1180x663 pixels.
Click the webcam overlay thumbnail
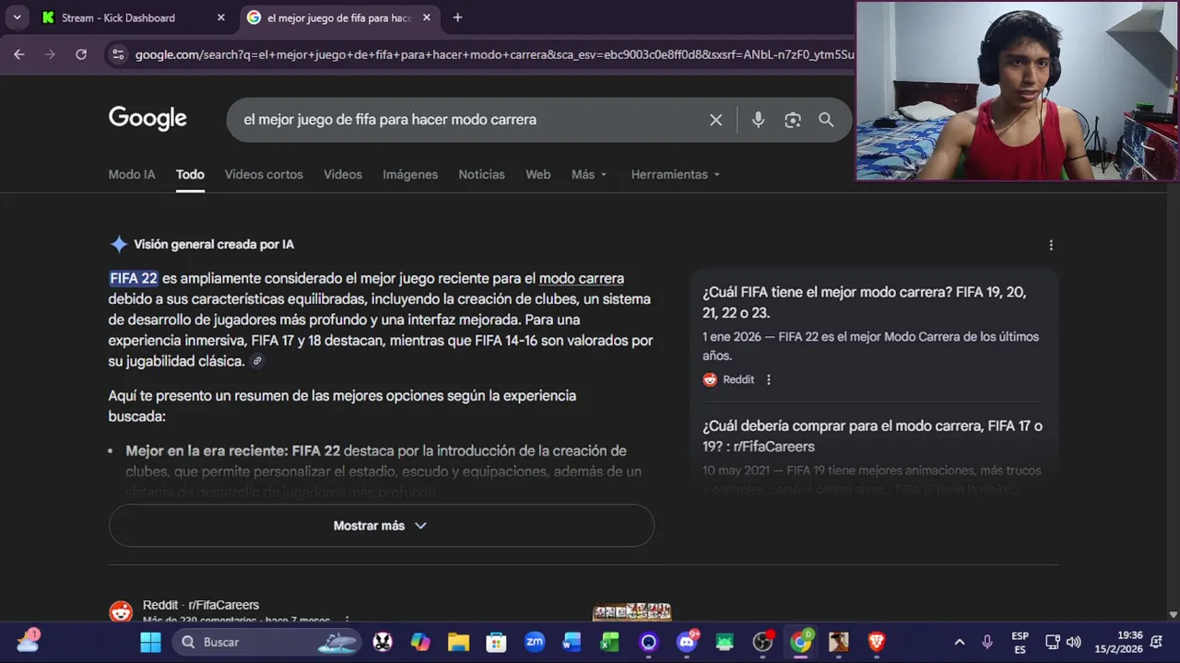pyautogui.click(x=1017, y=90)
